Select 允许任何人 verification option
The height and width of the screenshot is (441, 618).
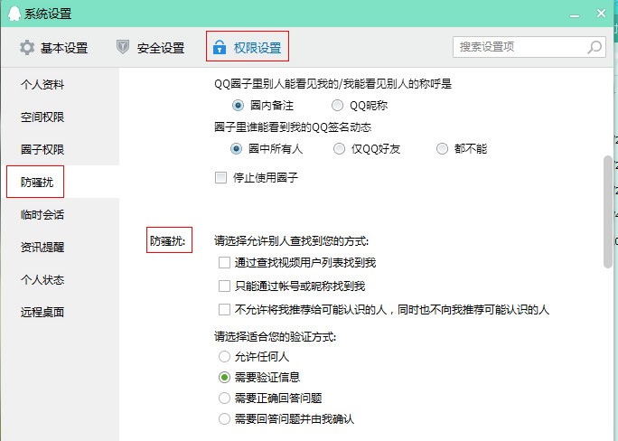click(x=224, y=357)
